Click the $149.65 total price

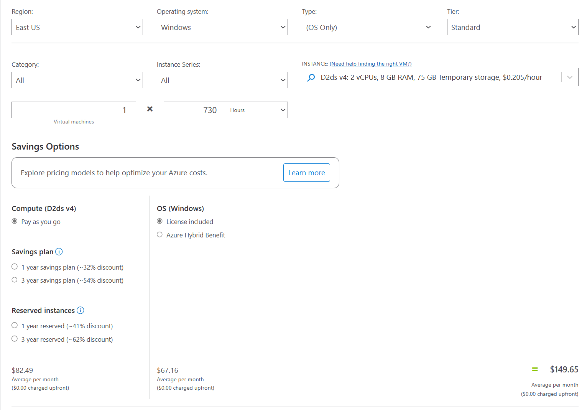564,369
